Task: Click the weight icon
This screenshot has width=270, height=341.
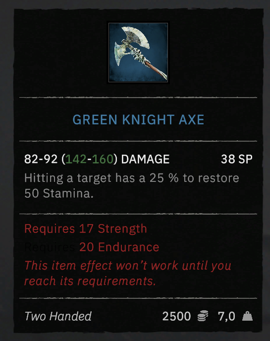Action: 247,316
